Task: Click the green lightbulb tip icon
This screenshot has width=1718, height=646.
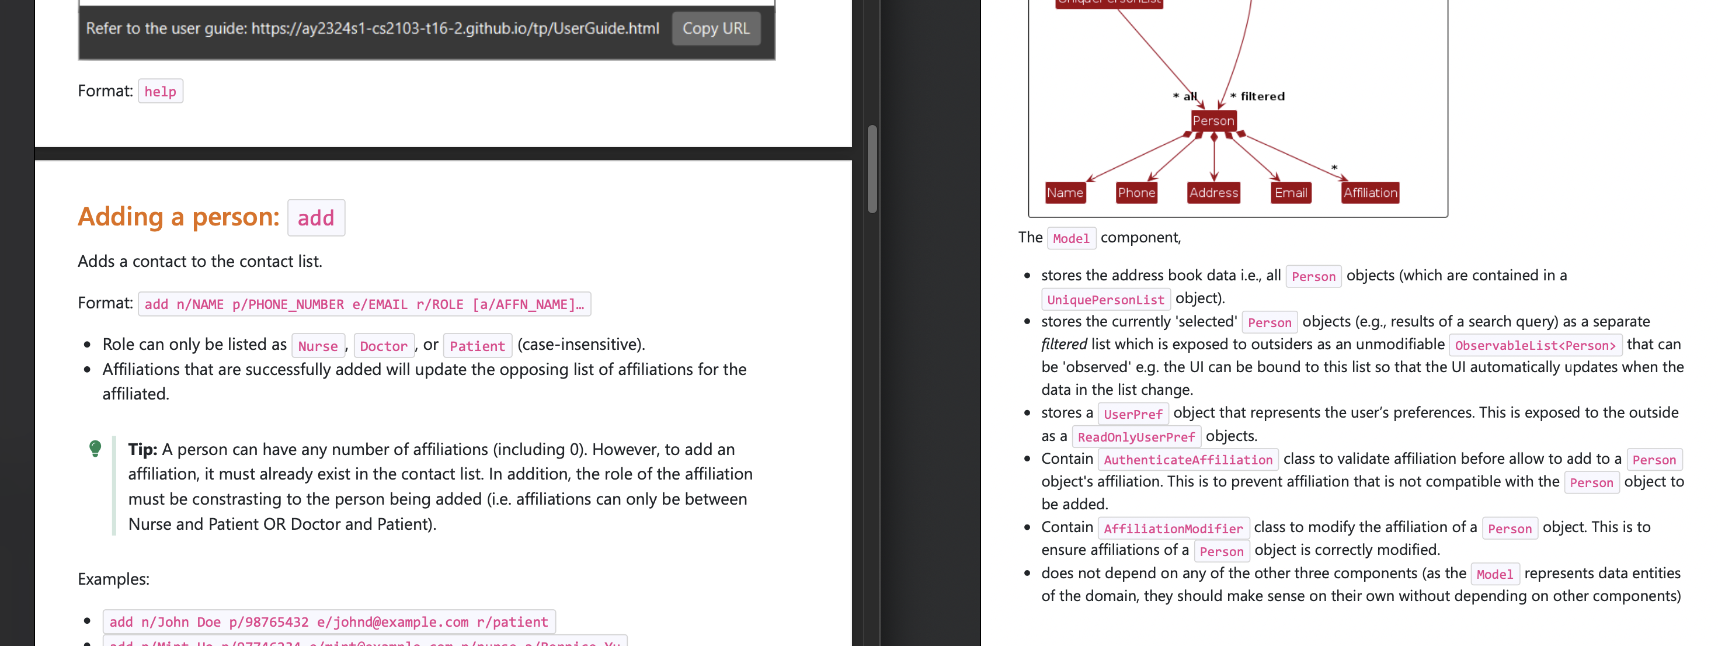Action: click(95, 449)
